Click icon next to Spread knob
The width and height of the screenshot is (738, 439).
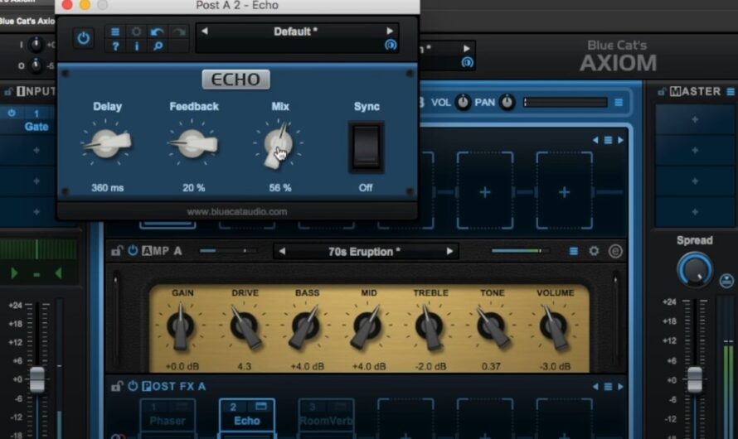point(726,281)
